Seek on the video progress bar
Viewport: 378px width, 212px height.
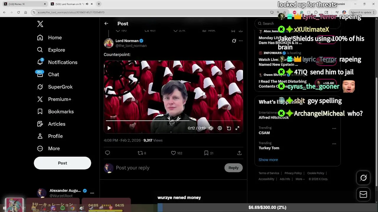[x=173, y=121]
